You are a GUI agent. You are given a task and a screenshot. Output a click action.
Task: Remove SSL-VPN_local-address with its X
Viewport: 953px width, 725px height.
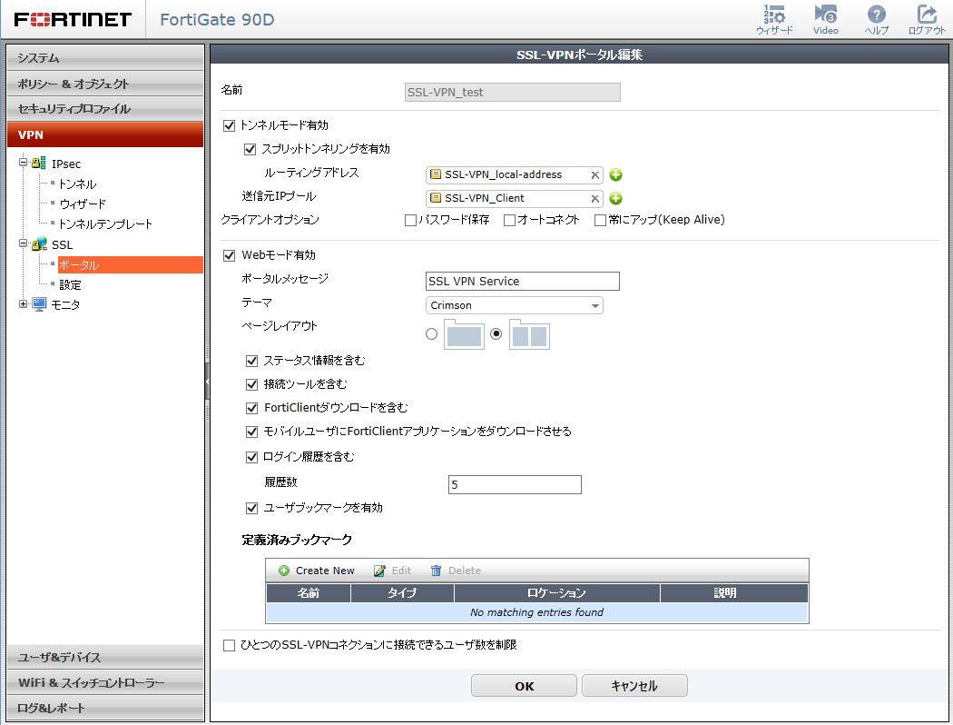point(595,175)
